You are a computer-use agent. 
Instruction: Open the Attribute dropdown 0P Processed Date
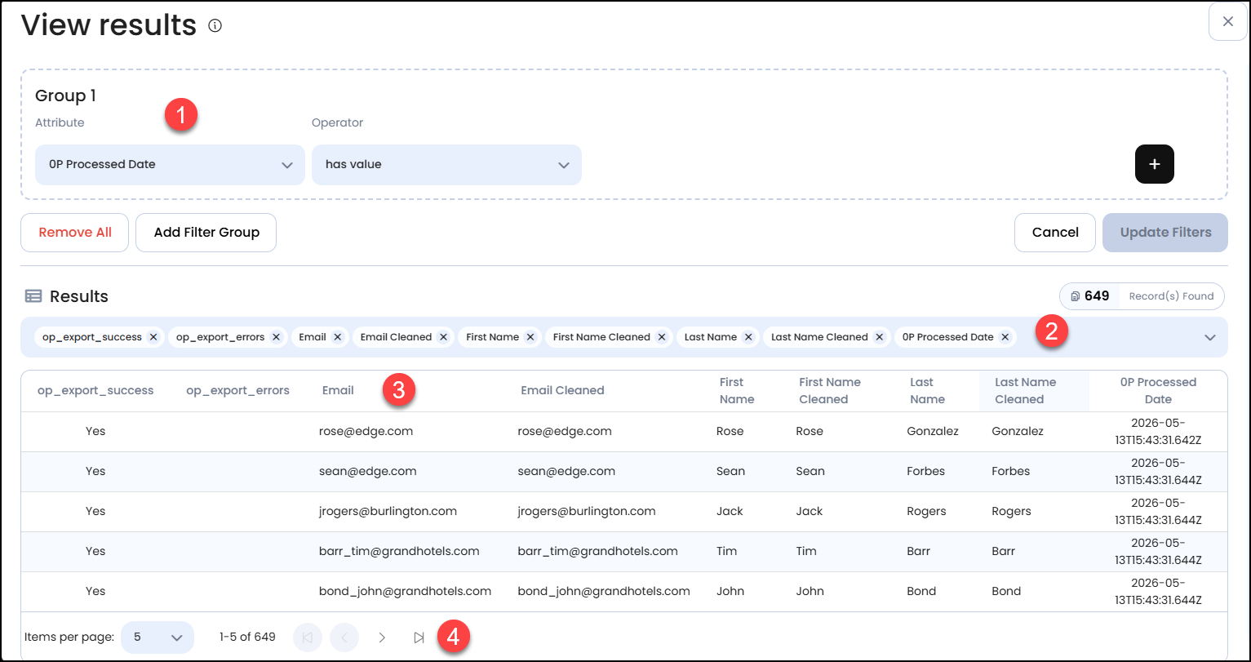click(170, 165)
